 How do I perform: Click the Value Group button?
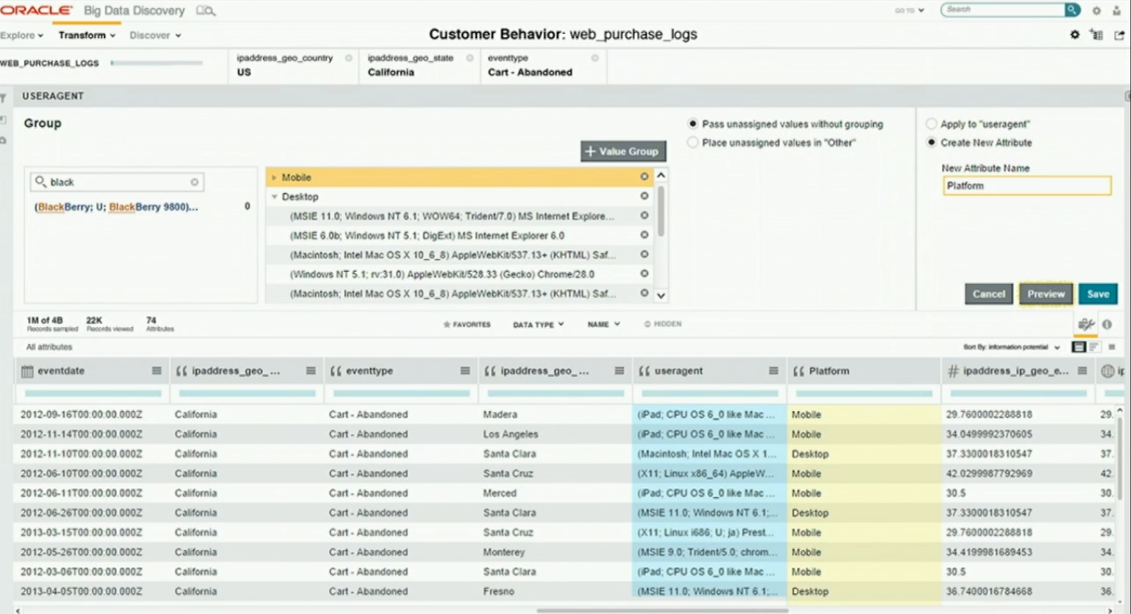tap(623, 151)
